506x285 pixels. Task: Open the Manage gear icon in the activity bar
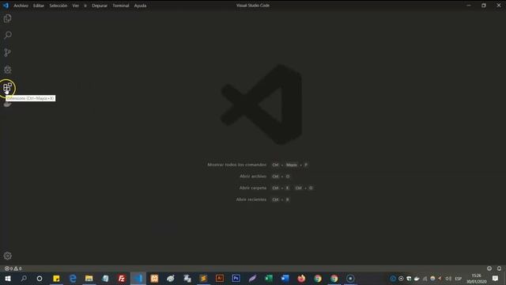click(7, 256)
